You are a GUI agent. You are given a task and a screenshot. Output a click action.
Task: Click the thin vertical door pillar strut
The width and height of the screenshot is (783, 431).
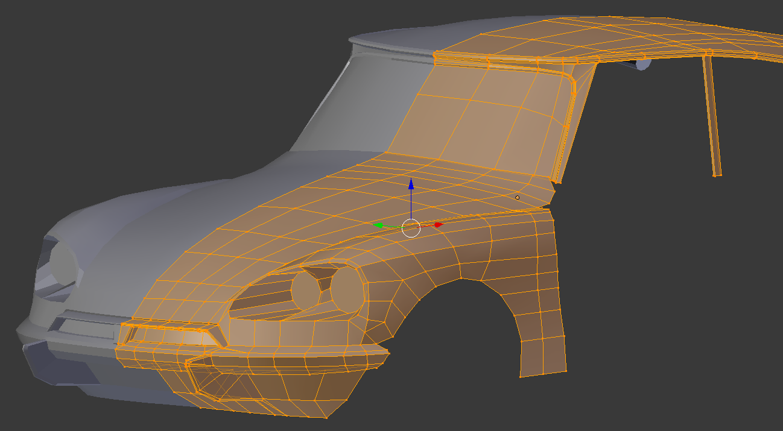click(x=712, y=115)
